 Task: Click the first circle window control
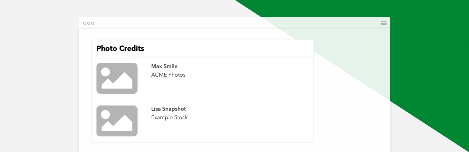(85, 23)
